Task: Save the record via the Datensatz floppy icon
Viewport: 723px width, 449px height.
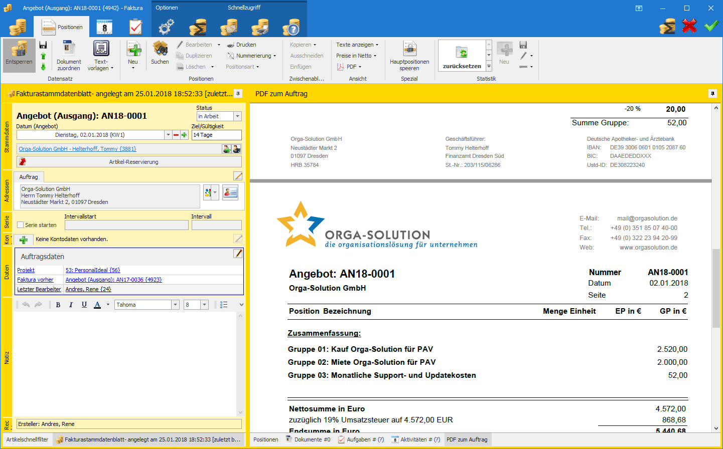Action: (43, 45)
